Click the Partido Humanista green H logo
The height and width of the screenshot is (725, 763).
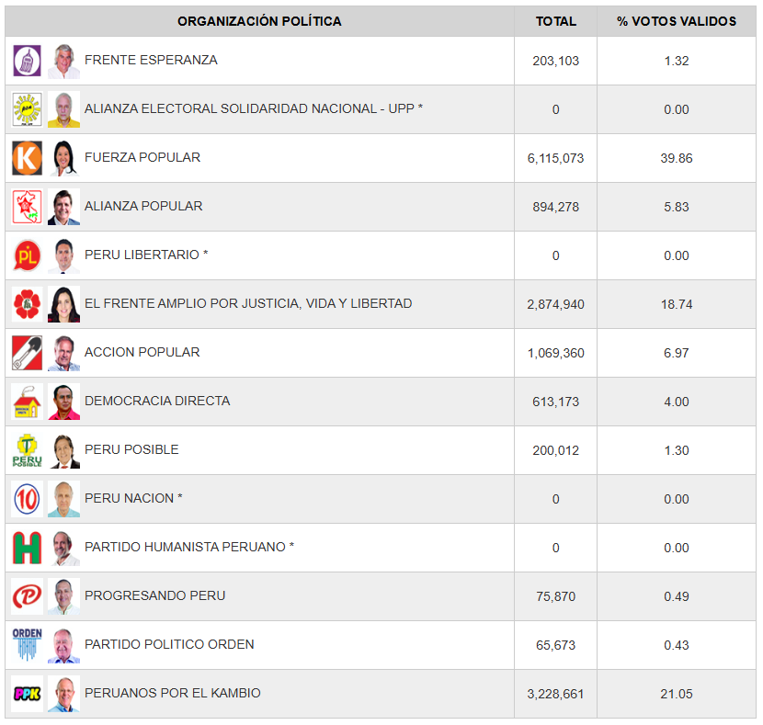pyautogui.click(x=28, y=548)
